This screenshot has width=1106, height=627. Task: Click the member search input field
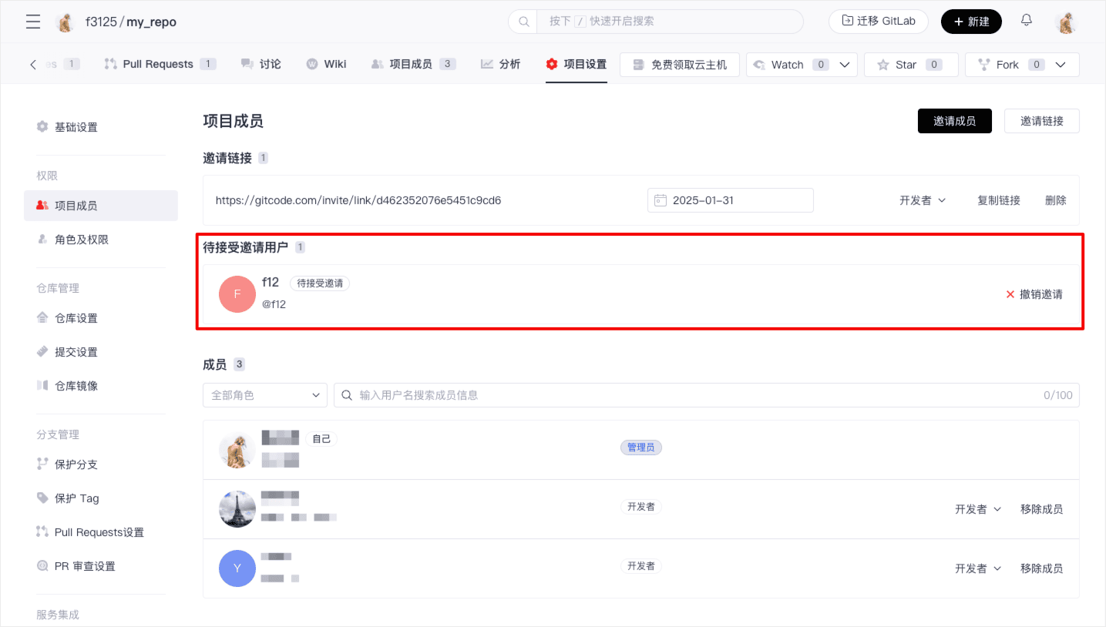coord(694,395)
